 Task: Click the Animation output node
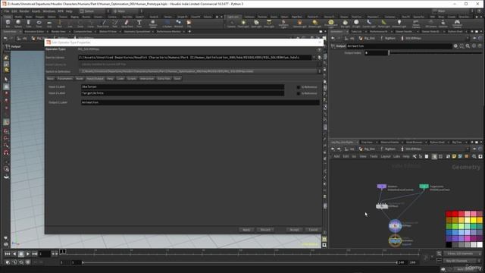click(395, 240)
